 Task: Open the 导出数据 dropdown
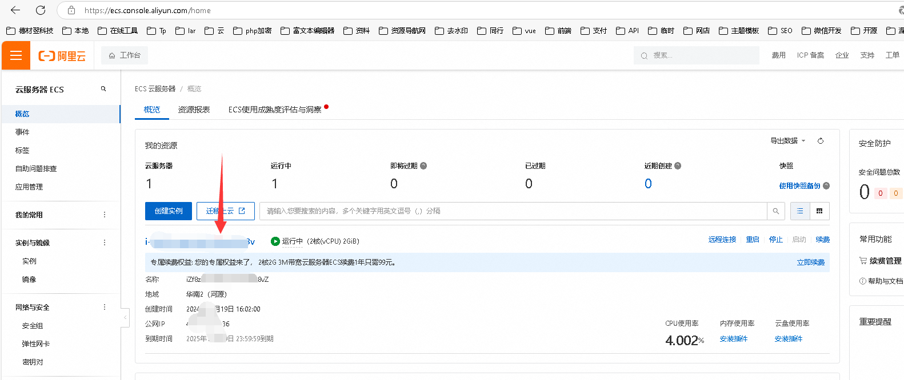point(788,141)
